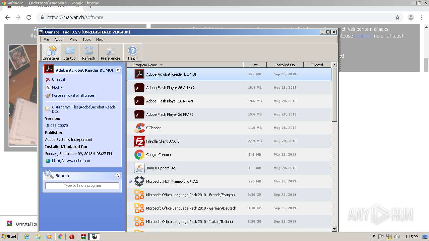
Task: Sort by the Traced column
Action: tap(317, 65)
